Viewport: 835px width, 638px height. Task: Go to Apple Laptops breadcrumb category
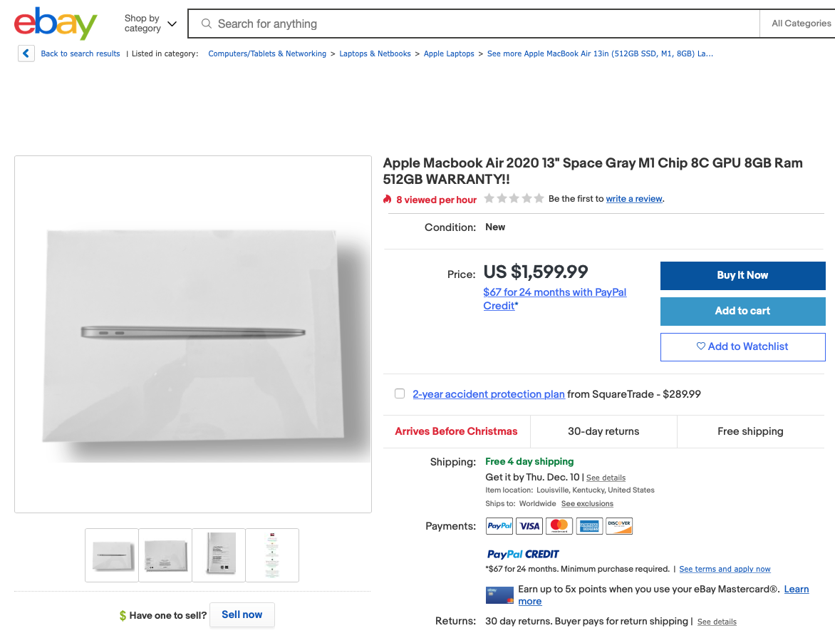pos(449,53)
